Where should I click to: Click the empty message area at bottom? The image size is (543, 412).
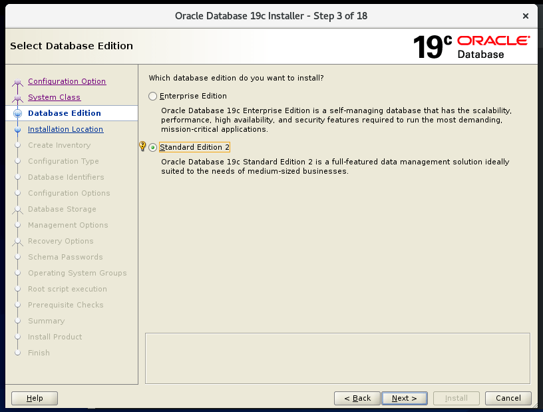click(337, 358)
